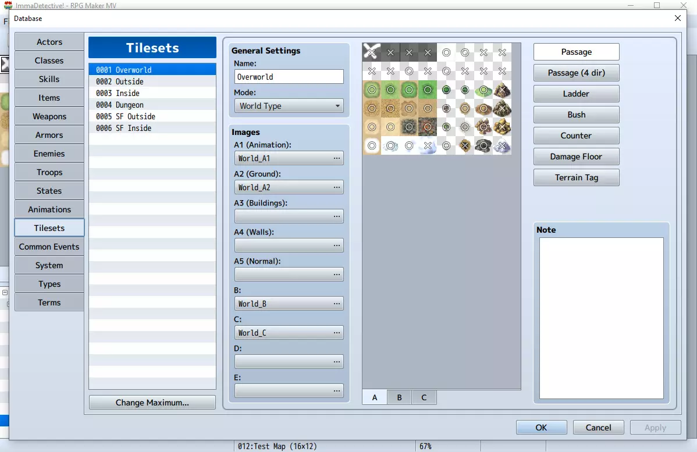Open the Armors database tab
Viewport: 697px width, 452px height.
pos(49,135)
